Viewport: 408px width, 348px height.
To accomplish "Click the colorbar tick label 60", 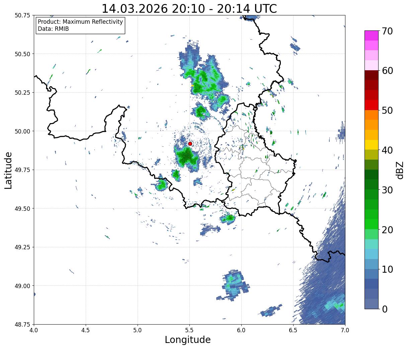I will pos(387,71).
